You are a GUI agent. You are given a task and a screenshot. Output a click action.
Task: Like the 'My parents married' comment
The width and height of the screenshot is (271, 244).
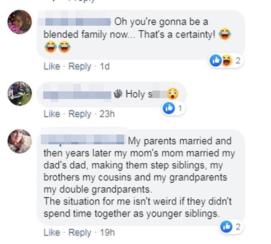click(51, 233)
